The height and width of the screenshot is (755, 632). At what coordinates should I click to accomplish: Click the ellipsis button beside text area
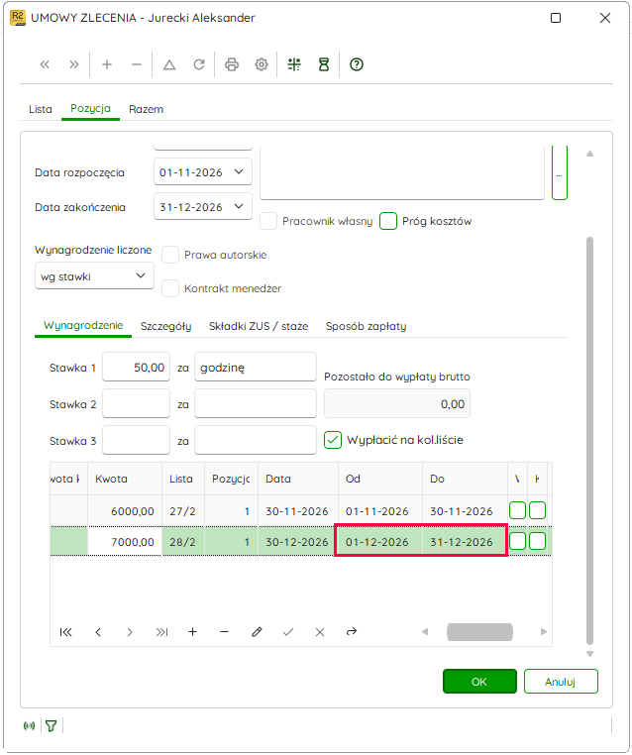click(560, 173)
